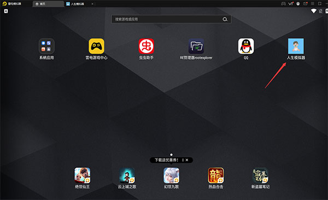Open the 系统应用 folder
Screen dimensions: 328x200
pyautogui.click(x=46, y=46)
